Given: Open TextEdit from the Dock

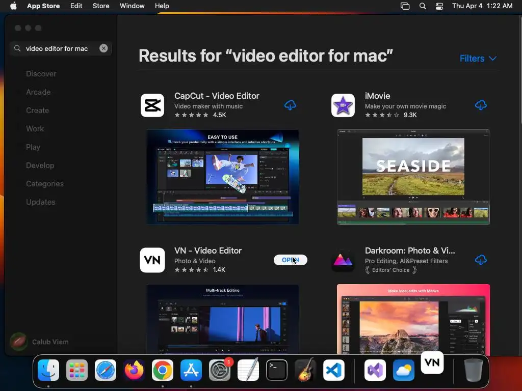Looking at the screenshot, I should [248, 370].
